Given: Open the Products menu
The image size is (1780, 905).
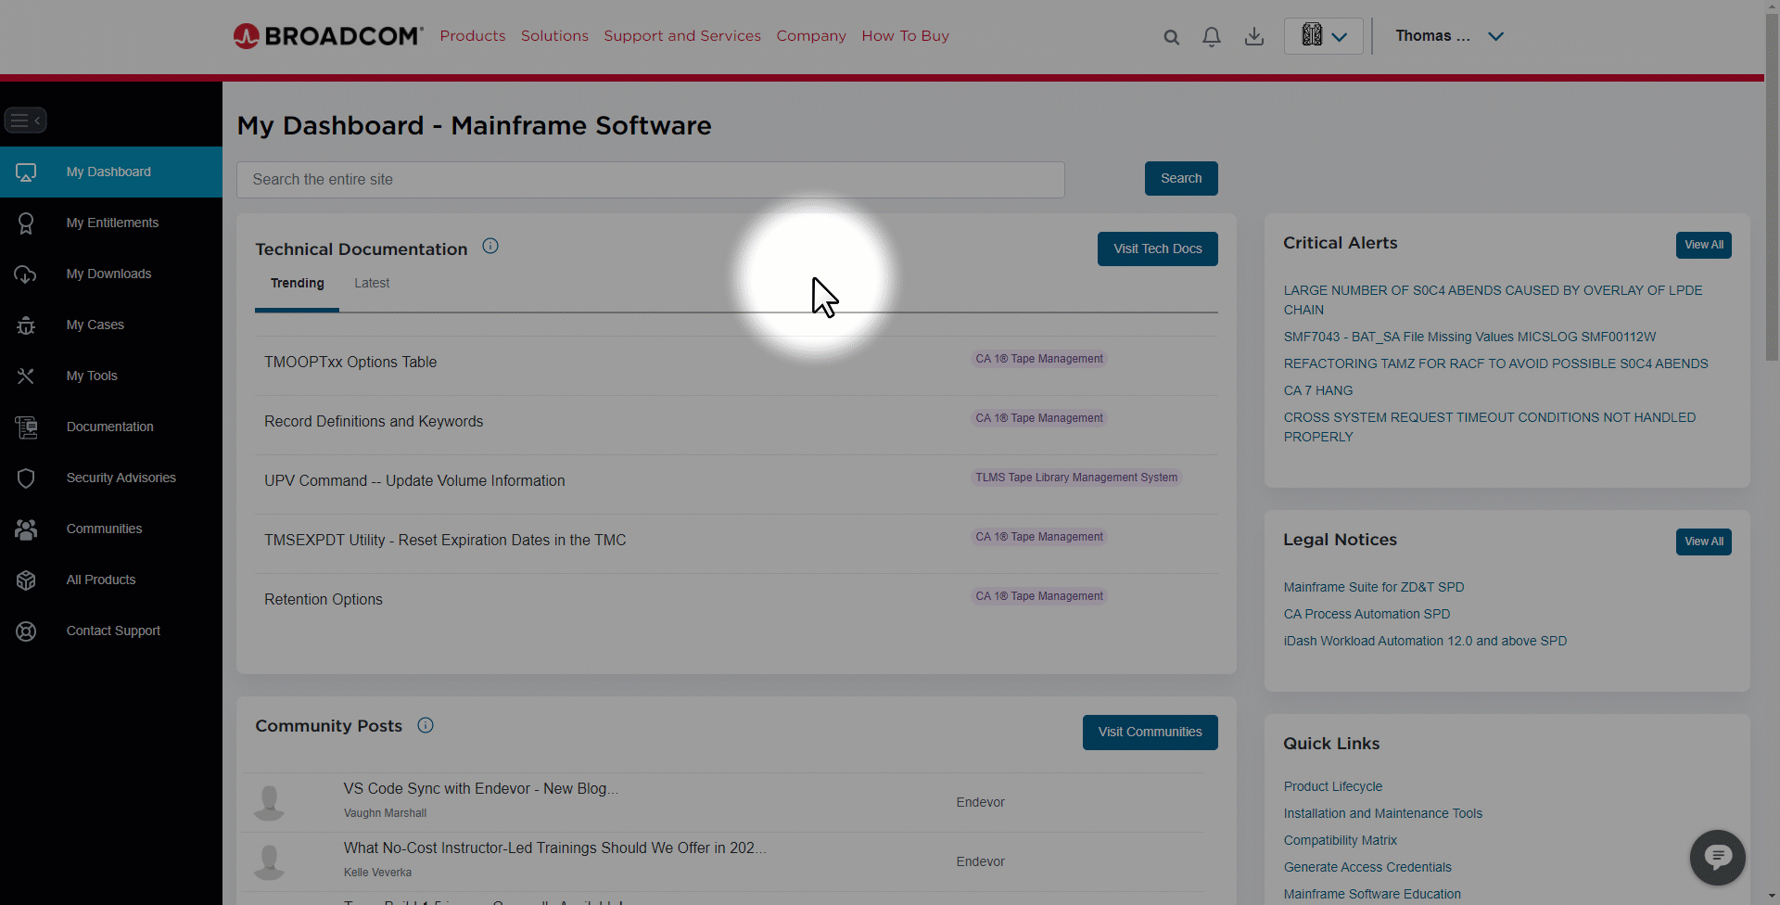Looking at the screenshot, I should [x=473, y=36].
